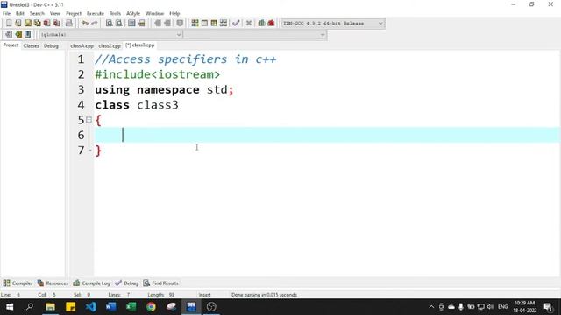Click the Close All toolbar icon
561x315 pixels.
click(x=56, y=24)
